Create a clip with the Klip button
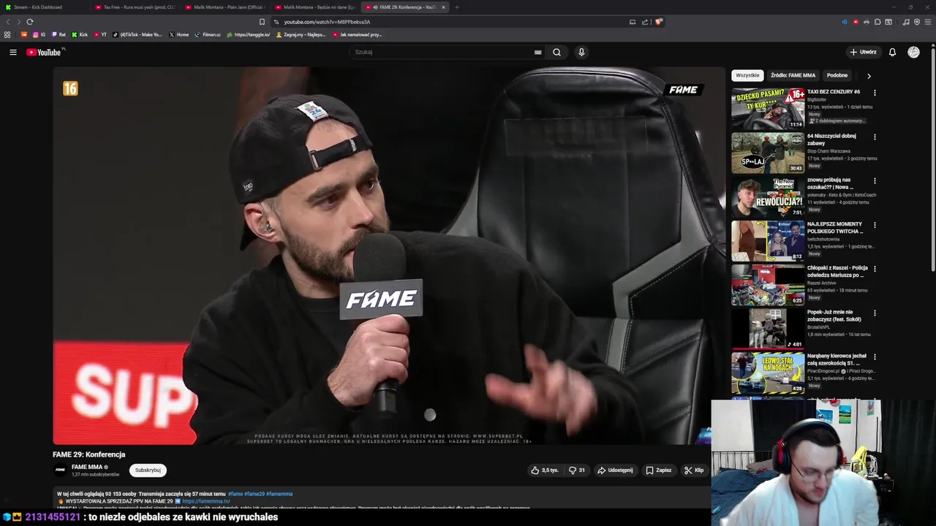Image resolution: width=936 pixels, height=526 pixels. (694, 470)
